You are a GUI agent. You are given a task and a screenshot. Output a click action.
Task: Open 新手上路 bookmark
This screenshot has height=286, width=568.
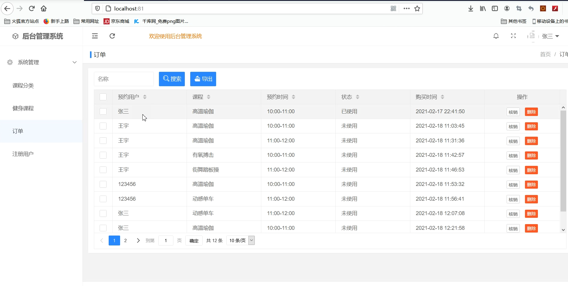pos(56,21)
